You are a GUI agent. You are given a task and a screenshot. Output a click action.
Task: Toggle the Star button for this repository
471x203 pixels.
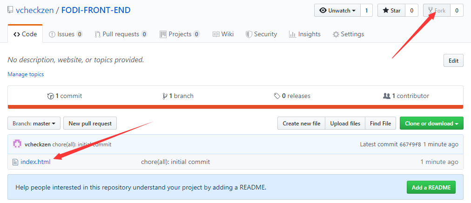[391, 11]
